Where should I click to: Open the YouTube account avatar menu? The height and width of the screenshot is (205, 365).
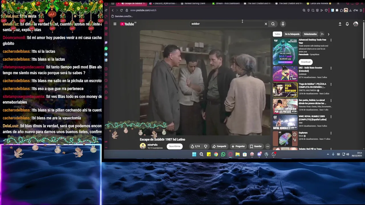pyautogui.click(x=356, y=24)
